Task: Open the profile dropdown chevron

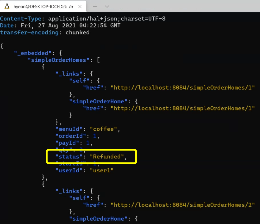Action: (x=107, y=7)
